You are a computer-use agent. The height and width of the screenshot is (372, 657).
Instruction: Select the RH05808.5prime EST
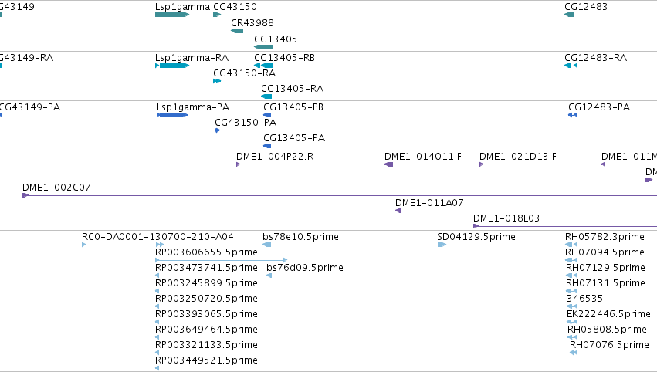pos(572,337)
